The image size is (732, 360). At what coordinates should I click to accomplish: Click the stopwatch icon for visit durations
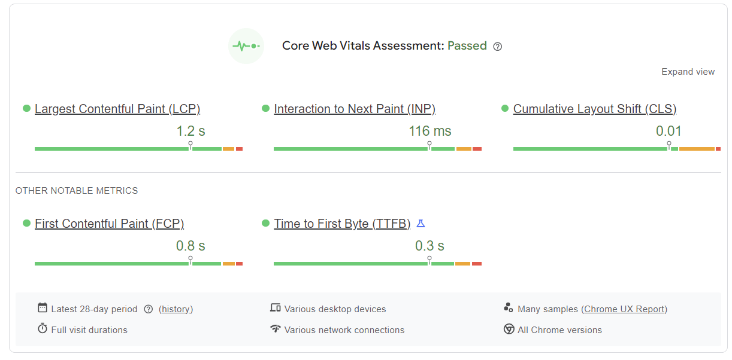click(x=43, y=329)
